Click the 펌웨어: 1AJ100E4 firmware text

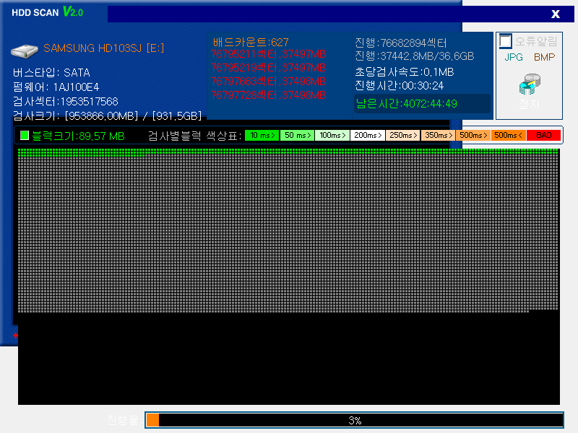pyautogui.click(x=56, y=87)
